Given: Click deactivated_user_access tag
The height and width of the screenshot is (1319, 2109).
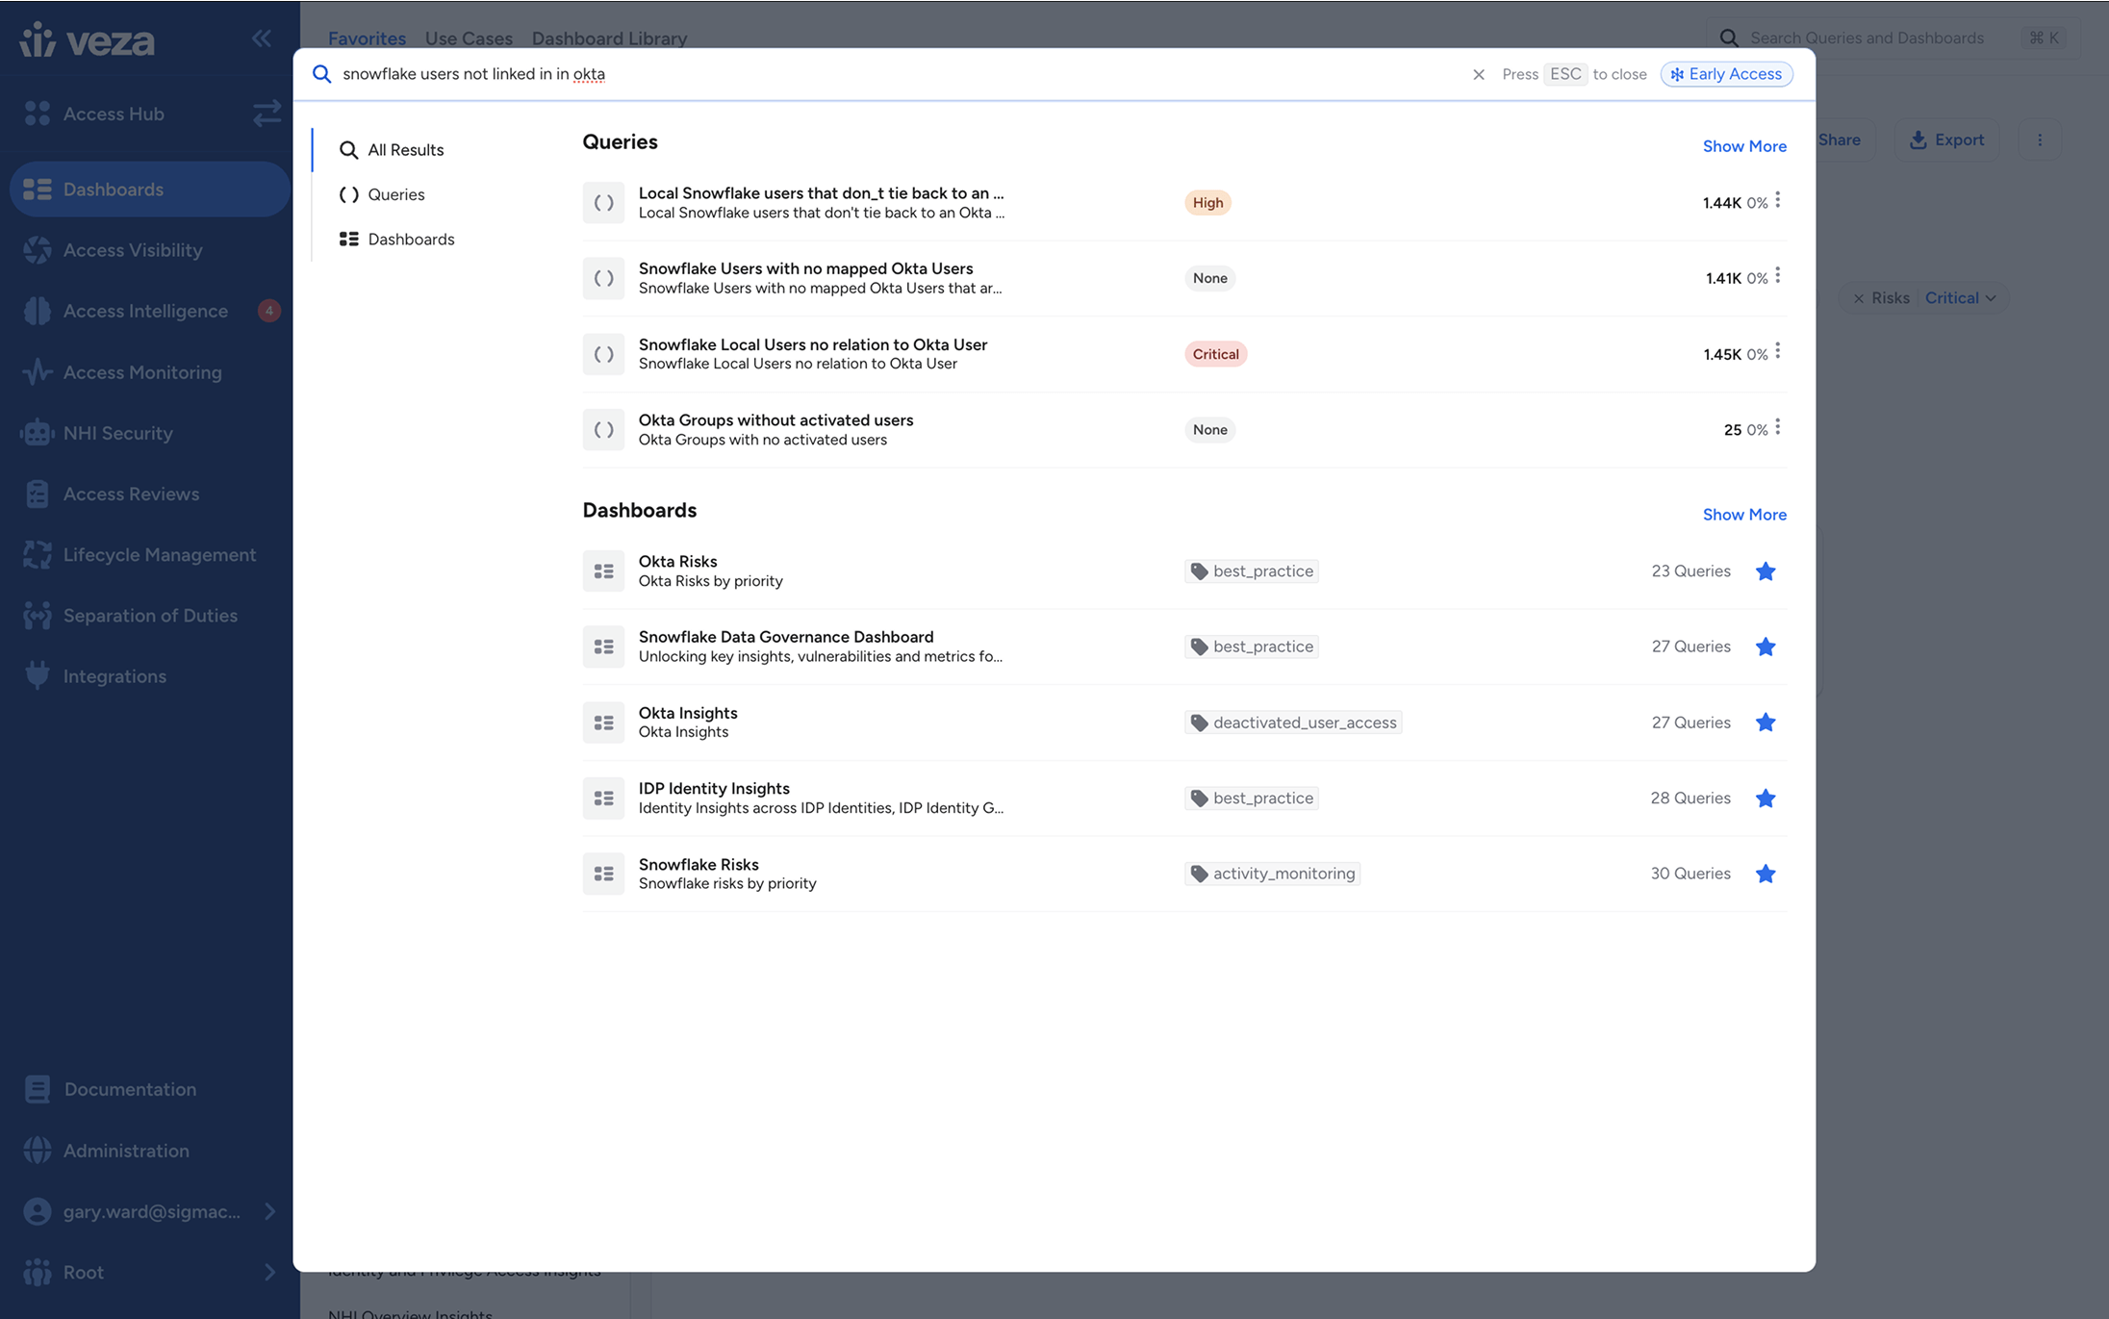Looking at the screenshot, I should (x=1293, y=723).
